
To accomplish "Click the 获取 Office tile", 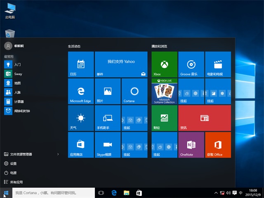I will pyautogui.click(x=218, y=145).
